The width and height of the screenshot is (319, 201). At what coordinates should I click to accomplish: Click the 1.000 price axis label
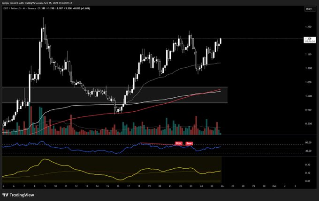click(x=308, y=96)
